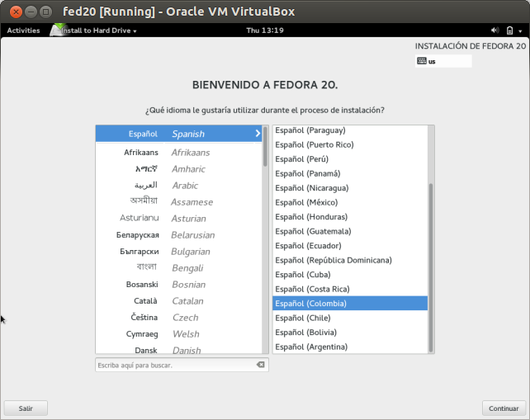Screen dimensions: 530x420
Task: Open the 'Install to Hard Drive' app menu
Action: click(x=99, y=31)
